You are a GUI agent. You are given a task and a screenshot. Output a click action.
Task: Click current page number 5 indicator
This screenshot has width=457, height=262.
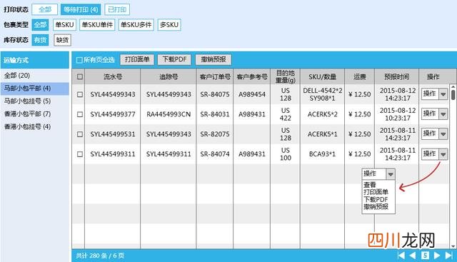[x=425, y=256]
